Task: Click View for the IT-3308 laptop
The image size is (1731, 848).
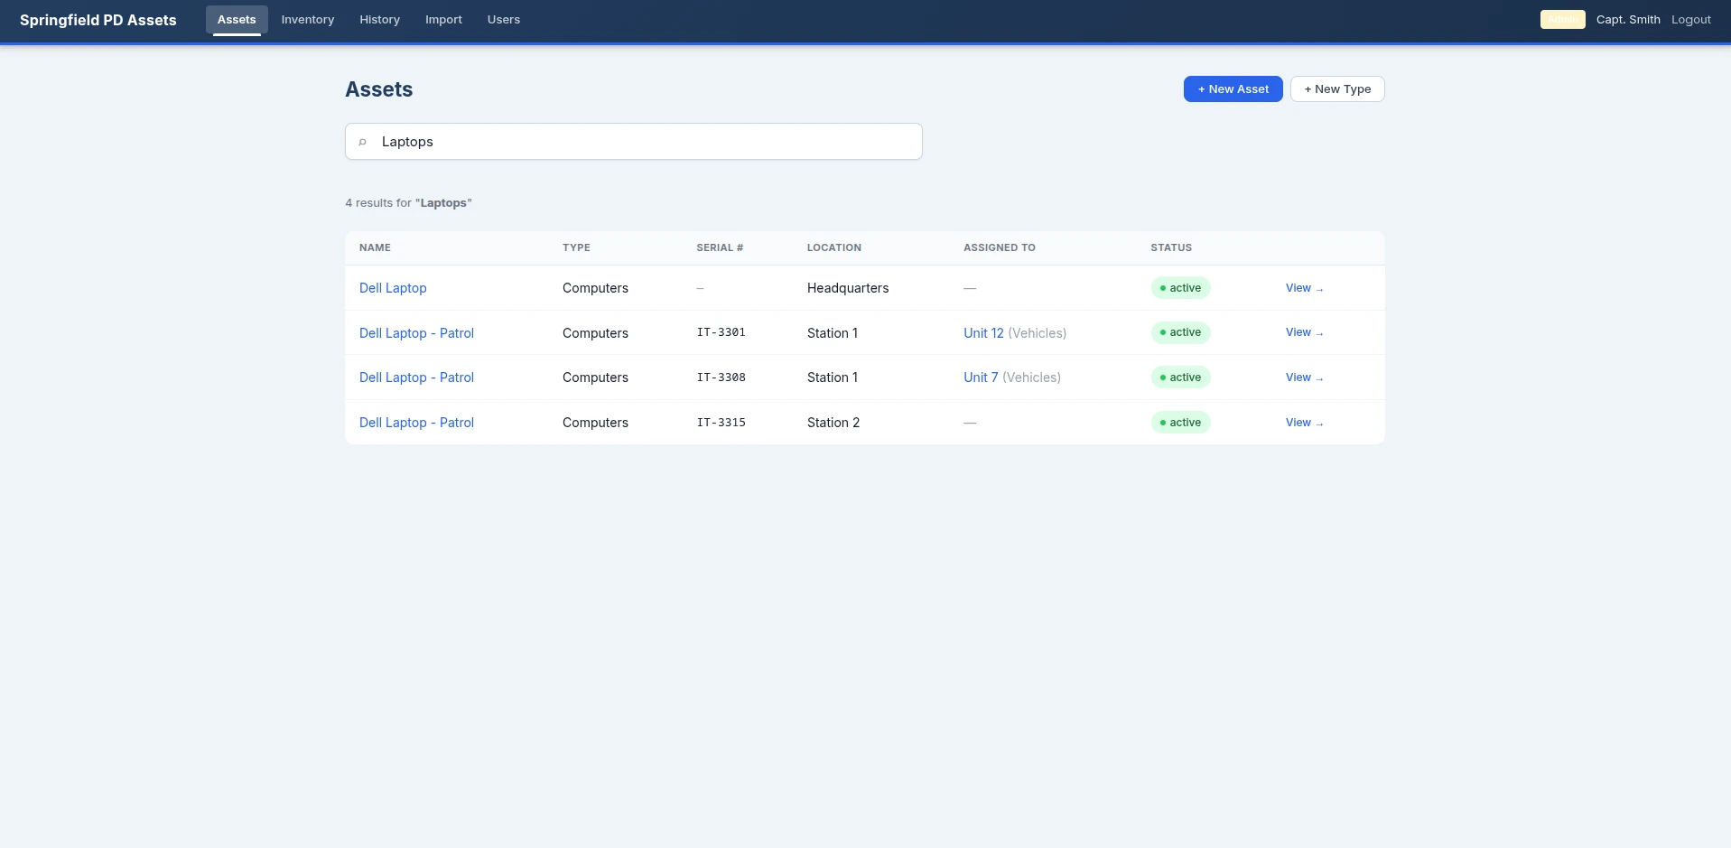Action: pos(1304,377)
